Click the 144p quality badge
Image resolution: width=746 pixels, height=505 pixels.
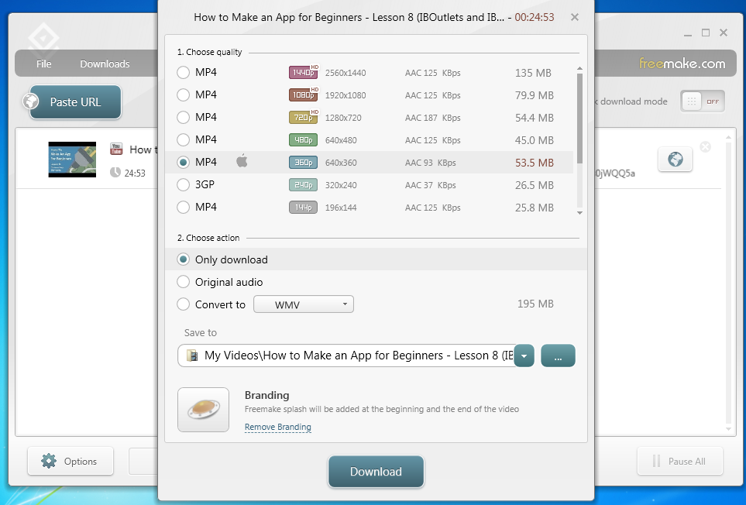(303, 208)
